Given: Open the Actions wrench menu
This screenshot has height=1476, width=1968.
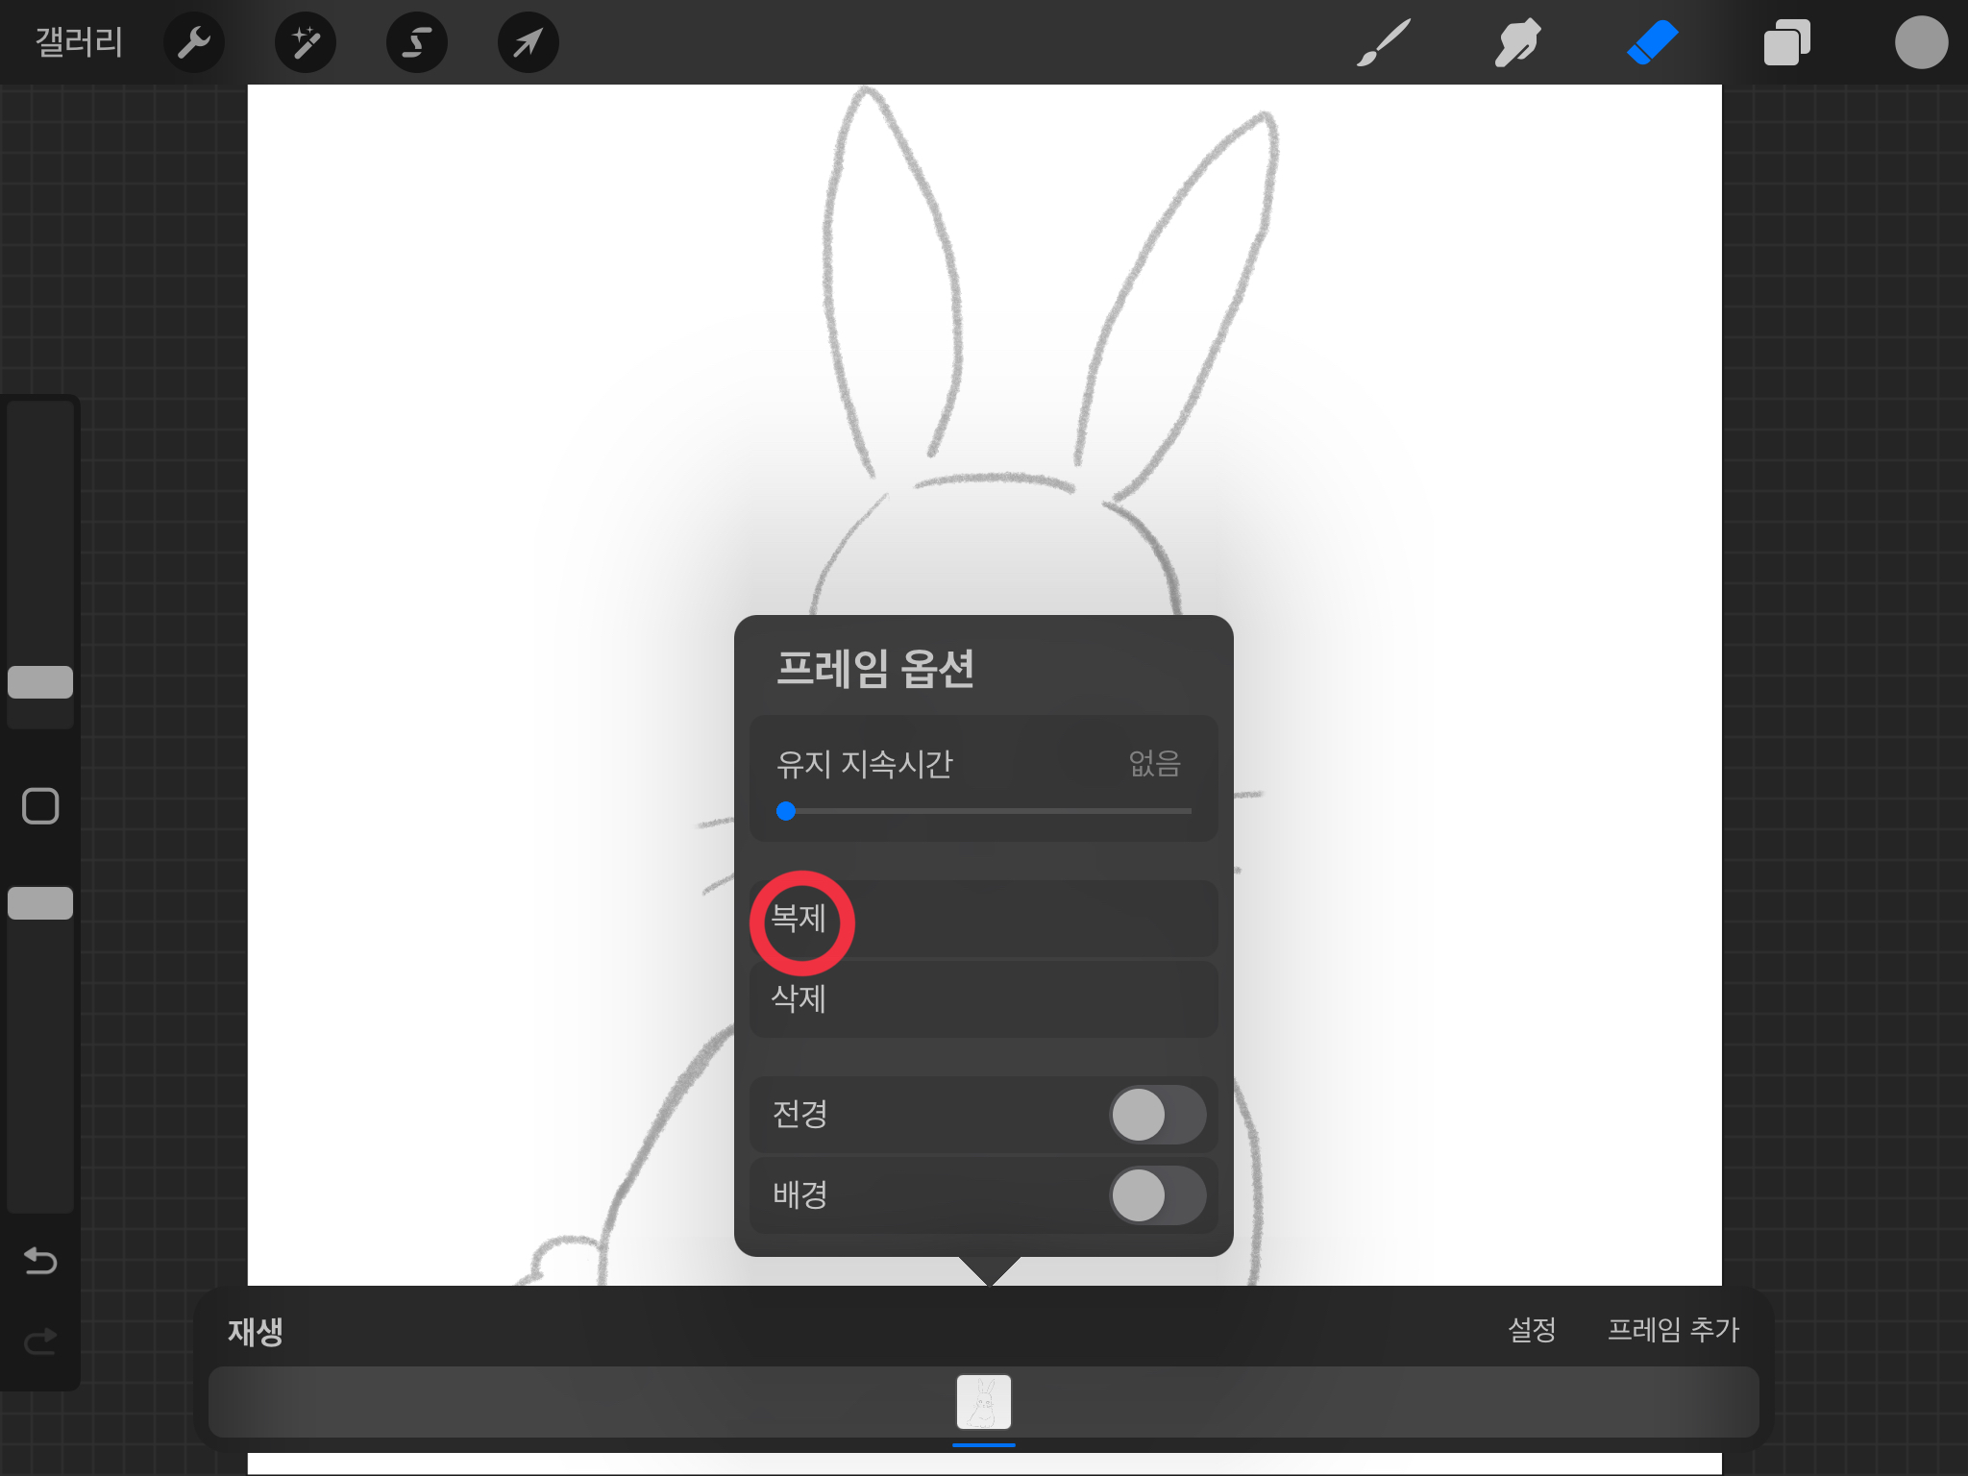Looking at the screenshot, I should [194, 42].
